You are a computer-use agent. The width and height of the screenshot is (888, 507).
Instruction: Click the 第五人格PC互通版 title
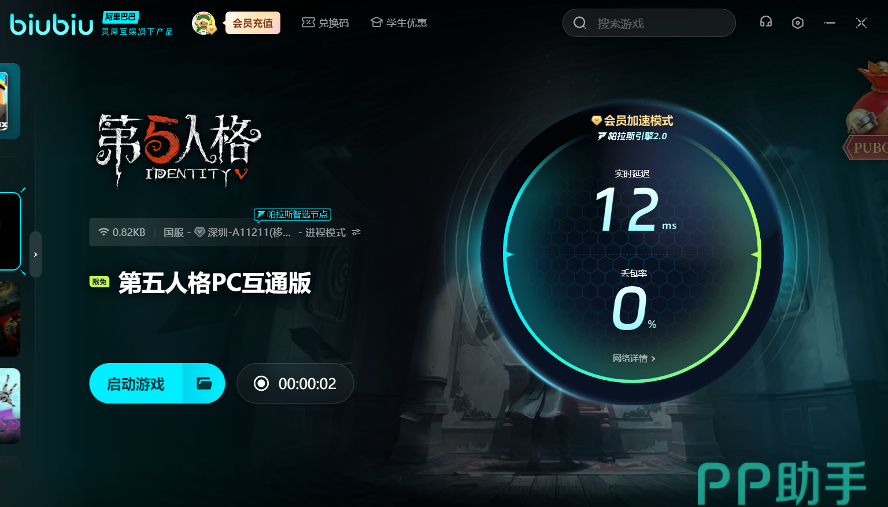tap(215, 283)
